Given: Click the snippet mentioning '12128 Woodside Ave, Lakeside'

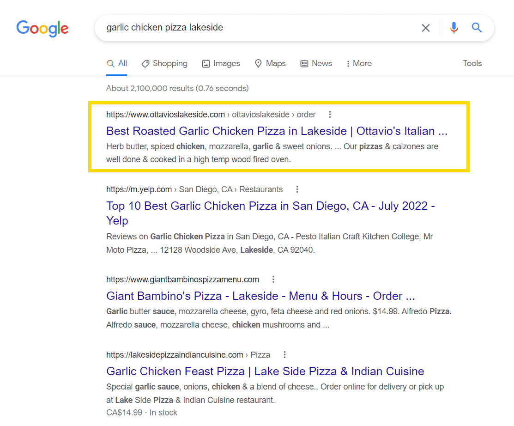Looking at the screenshot, I should (269, 243).
